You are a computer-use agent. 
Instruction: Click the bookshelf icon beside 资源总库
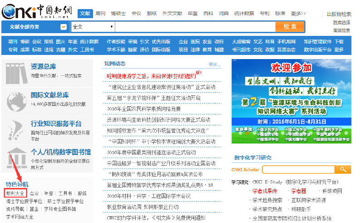[16, 73]
